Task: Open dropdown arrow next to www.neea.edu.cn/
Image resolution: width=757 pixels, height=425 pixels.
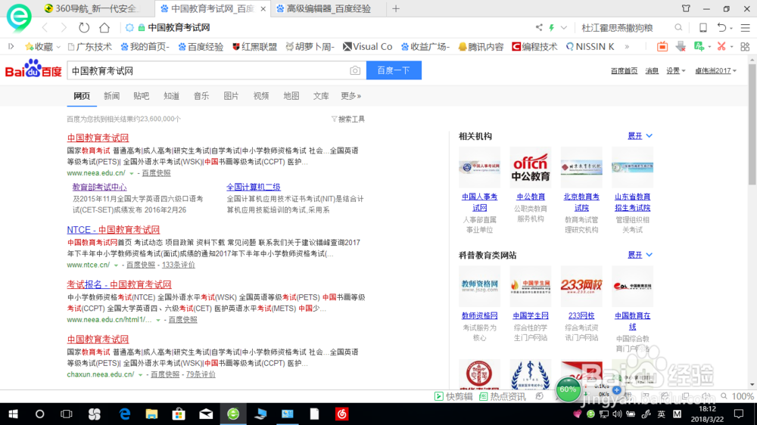Action: 131,173
